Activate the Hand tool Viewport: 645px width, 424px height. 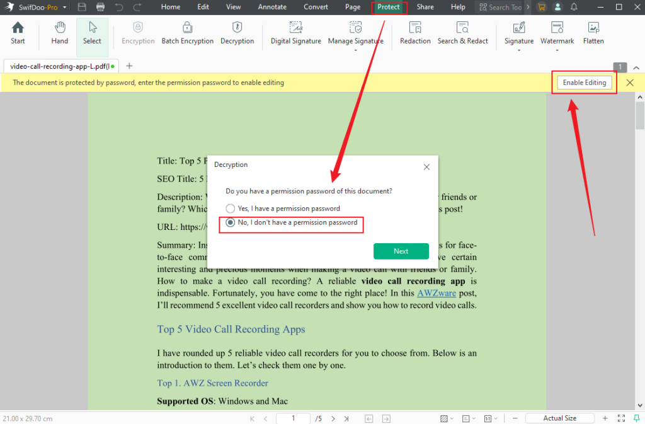[59, 32]
